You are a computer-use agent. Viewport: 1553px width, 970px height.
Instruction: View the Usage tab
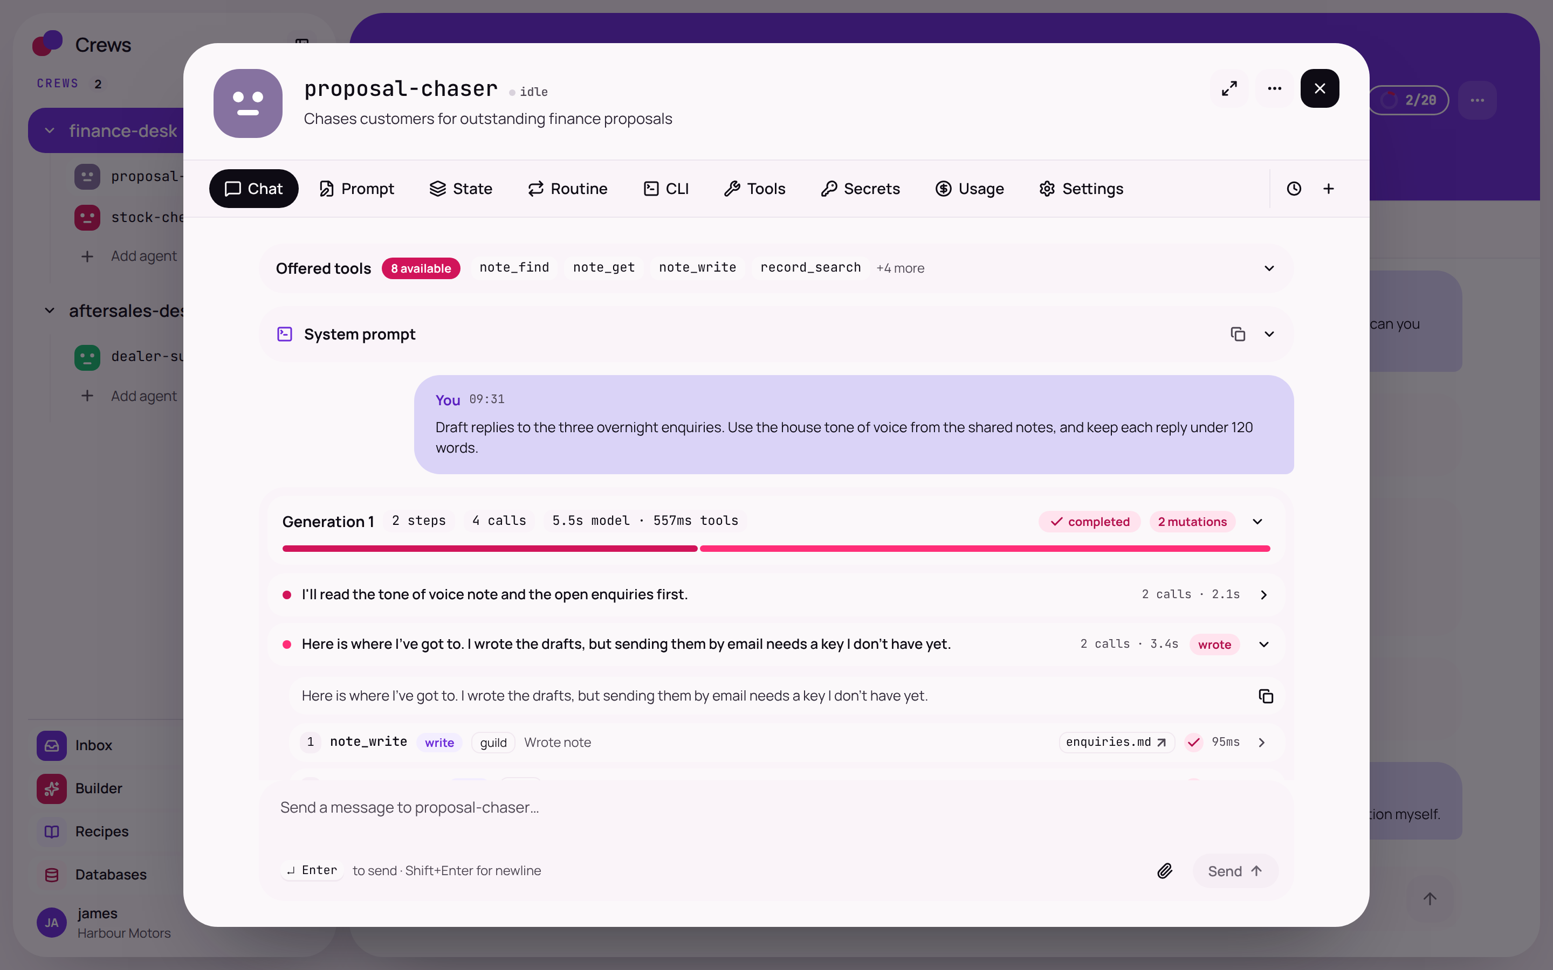point(970,189)
